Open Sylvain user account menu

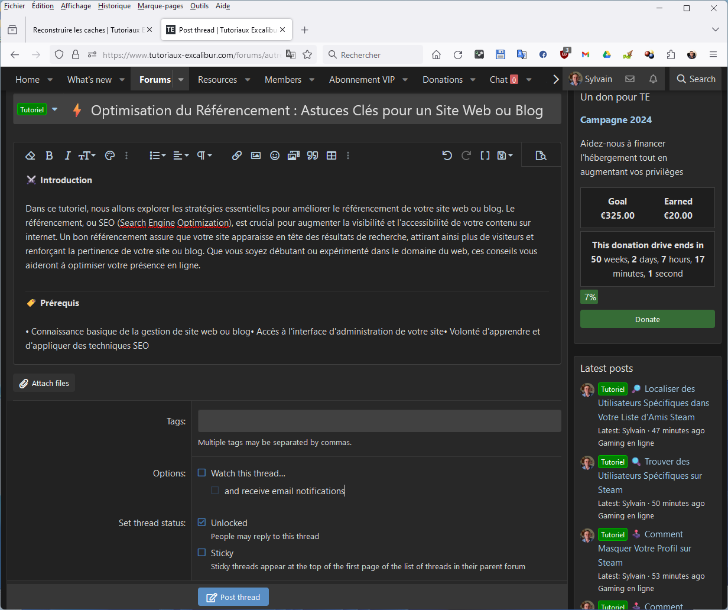click(591, 79)
